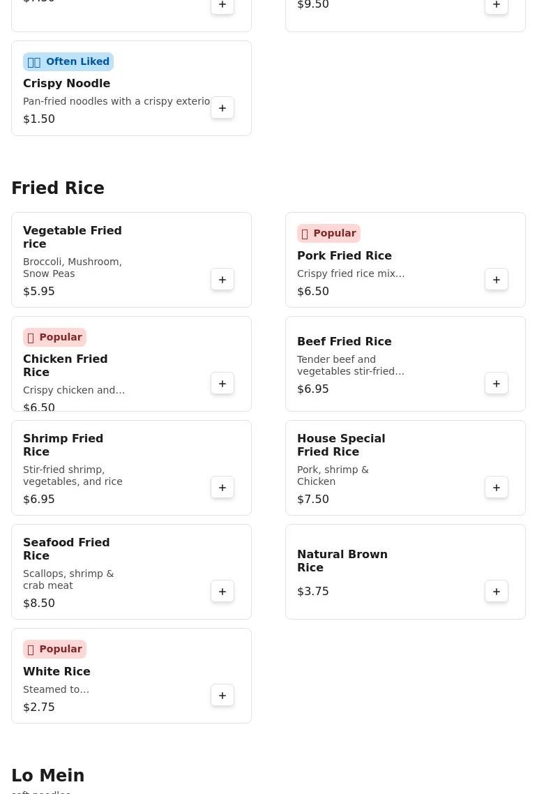This screenshot has height=794, width=537.
Task: Click the Lo Mein section heading
Action: 47,776
